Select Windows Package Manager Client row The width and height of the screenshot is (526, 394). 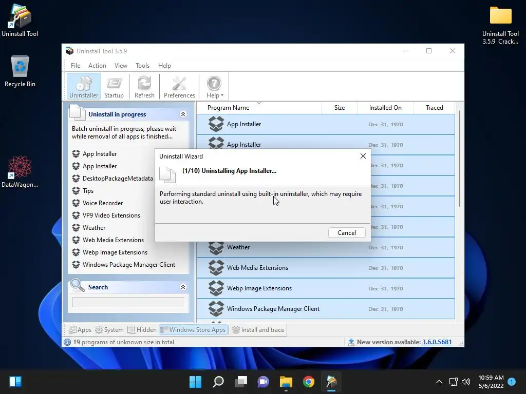point(326,308)
